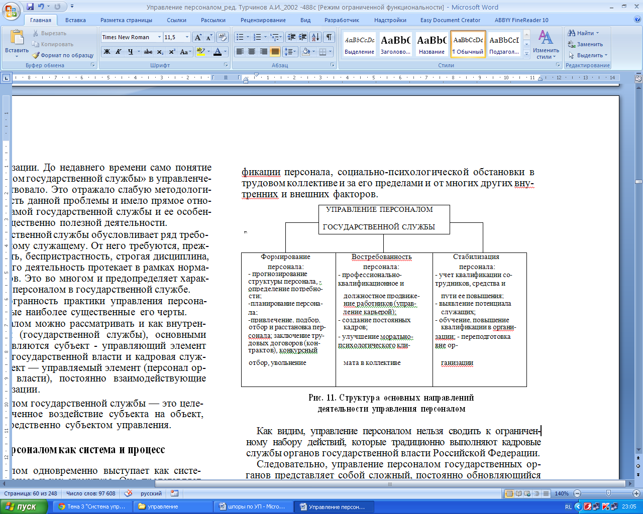Click multilevel list icon

click(x=274, y=37)
